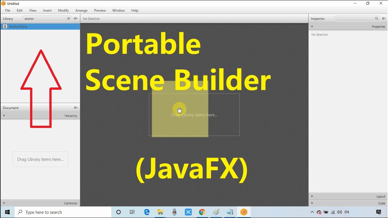Viewport: 388px width, 218px height.
Task: Open the Document panel options gear menu
Action: pyautogui.click(x=76, y=107)
